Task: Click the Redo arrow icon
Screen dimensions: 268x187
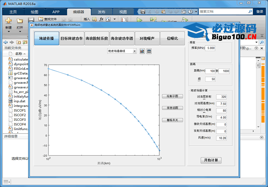Action: click(x=177, y=12)
